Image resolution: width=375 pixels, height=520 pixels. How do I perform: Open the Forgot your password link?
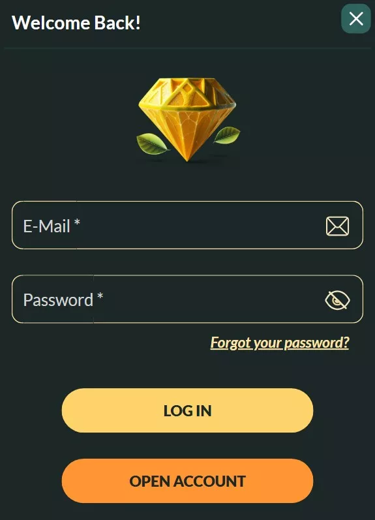click(x=280, y=343)
